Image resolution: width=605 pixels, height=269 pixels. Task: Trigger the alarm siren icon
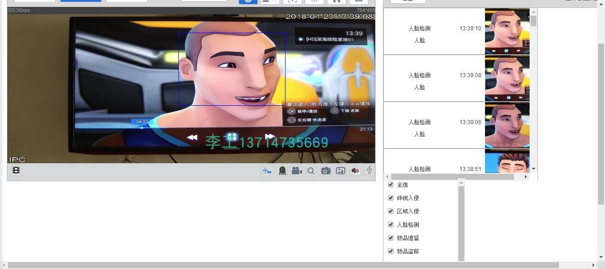click(282, 171)
